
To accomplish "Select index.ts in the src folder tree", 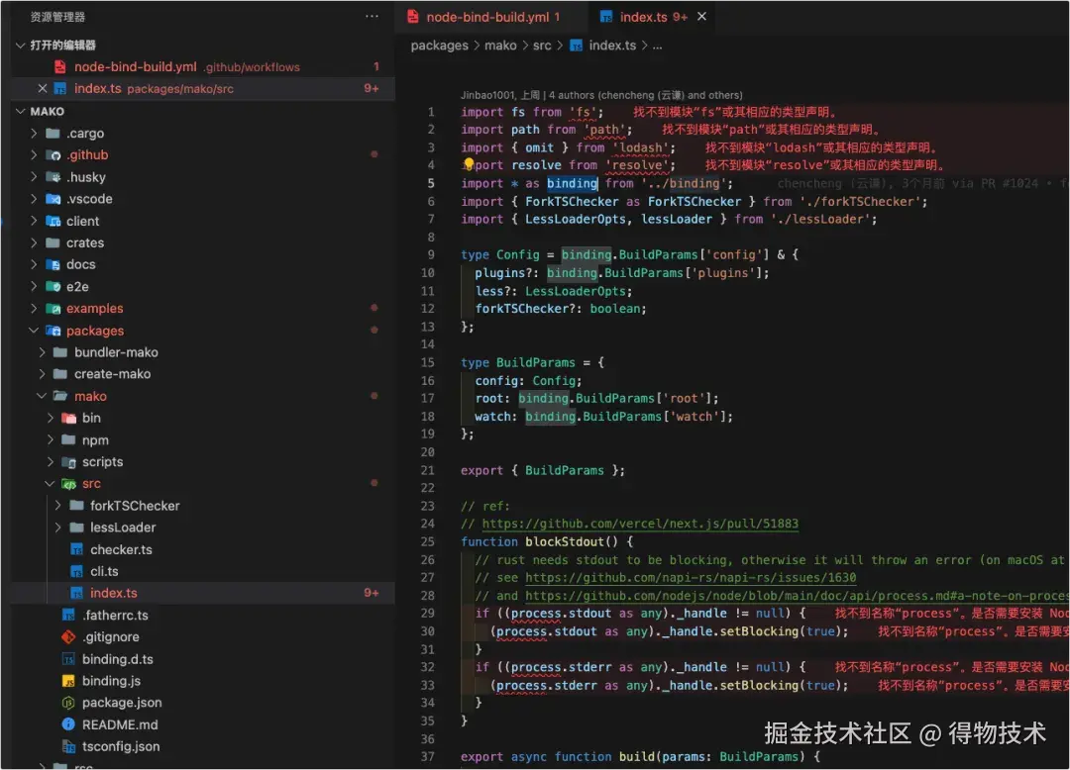I will click(203, 593).
